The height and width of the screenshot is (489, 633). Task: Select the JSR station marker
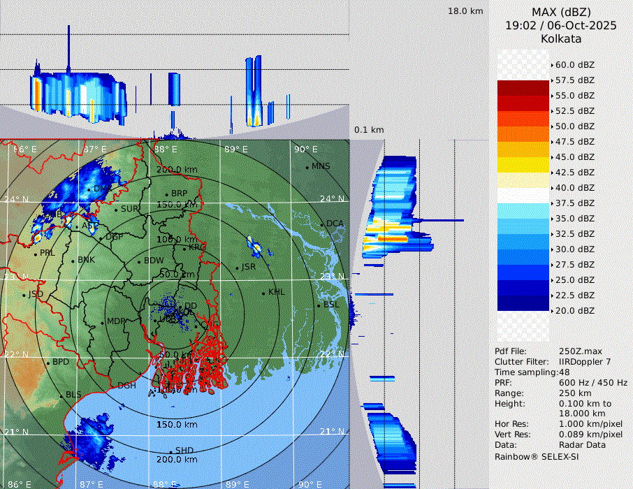(236, 268)
